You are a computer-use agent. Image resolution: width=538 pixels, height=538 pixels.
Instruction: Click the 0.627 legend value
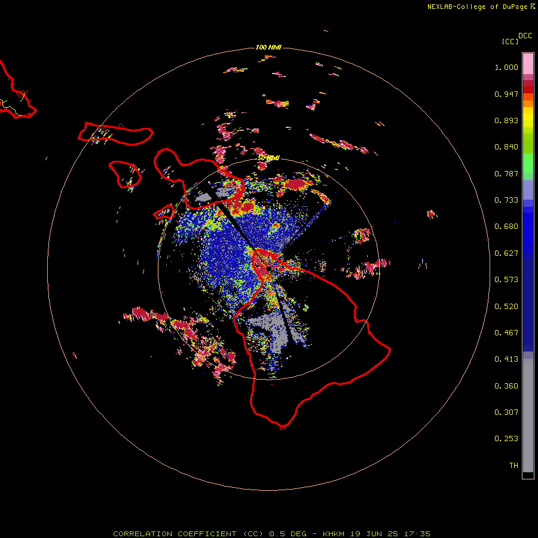point(506,253)
